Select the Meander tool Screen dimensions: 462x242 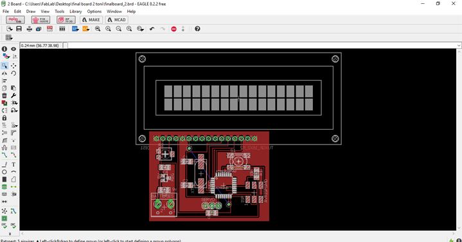coord(4,148)
